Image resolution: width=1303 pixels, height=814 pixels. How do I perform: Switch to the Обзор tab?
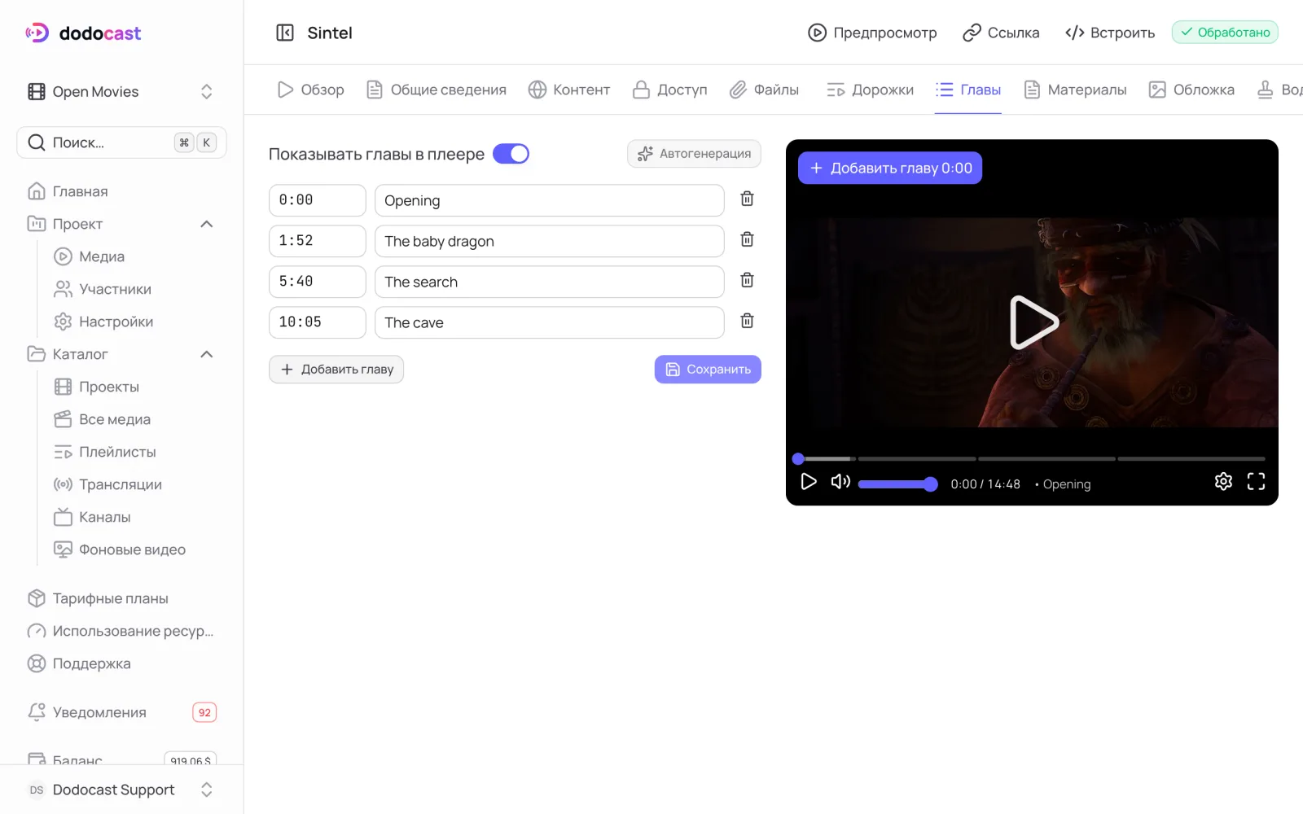pyautogui.click(x=310, y=90)
